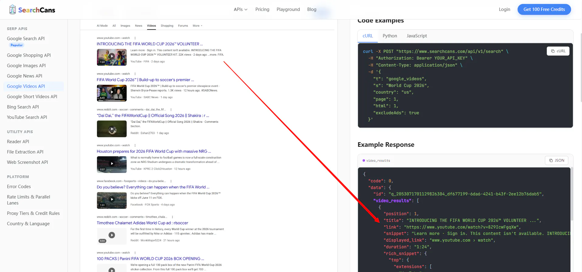Open Web Screenshot API docs
This screenshot has width=582, height=272.
[28, 162]
